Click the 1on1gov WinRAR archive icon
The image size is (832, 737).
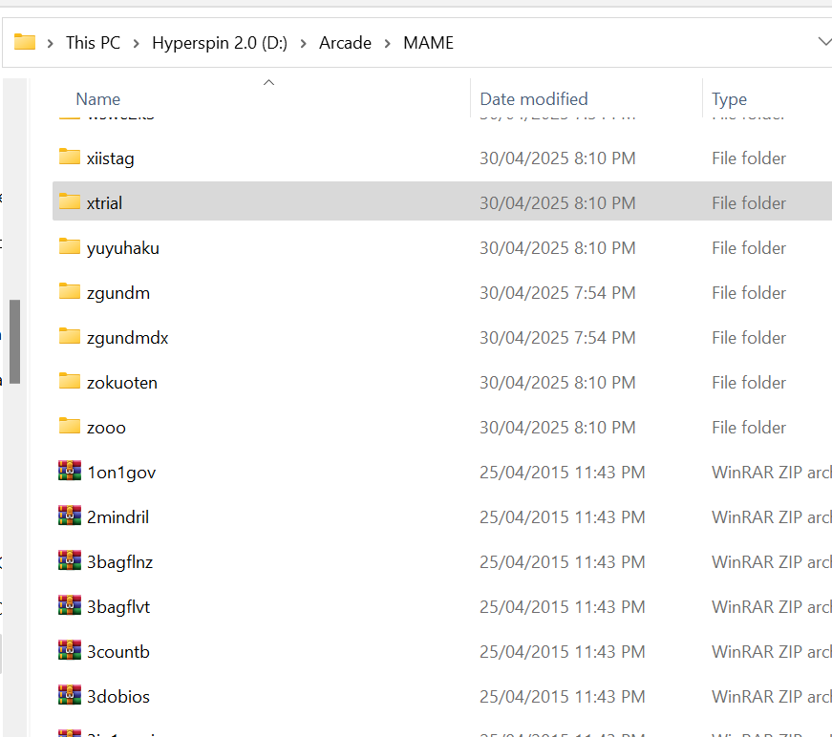(70, 471)
